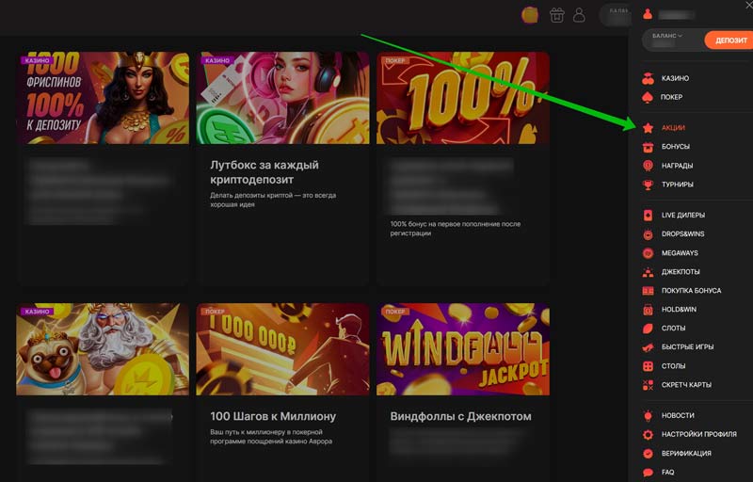Click the orange Депозит button
The height and width of the screenshot is (482, 753).
730,40
